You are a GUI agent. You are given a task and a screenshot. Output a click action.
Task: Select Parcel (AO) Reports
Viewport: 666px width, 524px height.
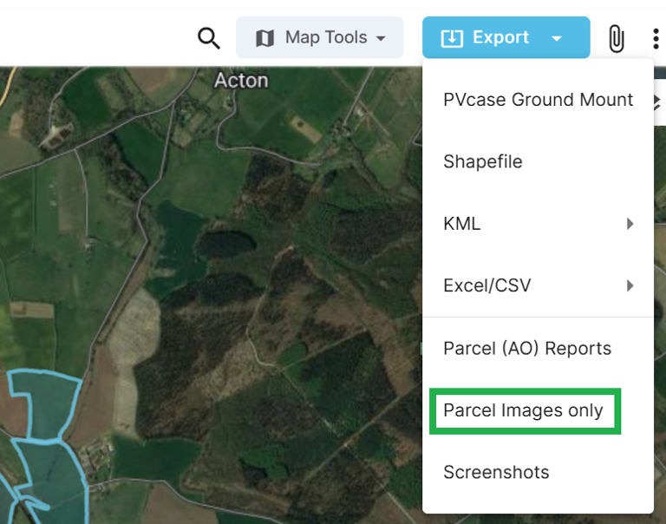point(538,349)
